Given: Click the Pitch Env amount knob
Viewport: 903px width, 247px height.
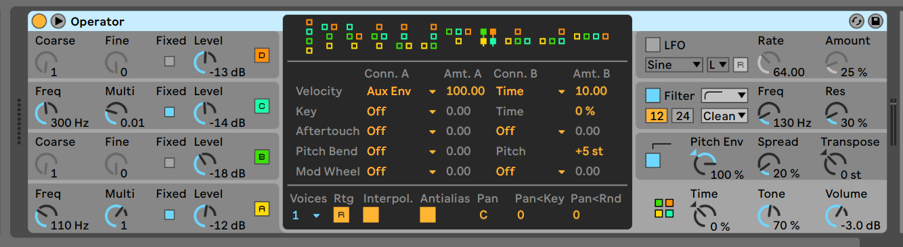Looking at the screenshot, I should [x=704, y=165].
